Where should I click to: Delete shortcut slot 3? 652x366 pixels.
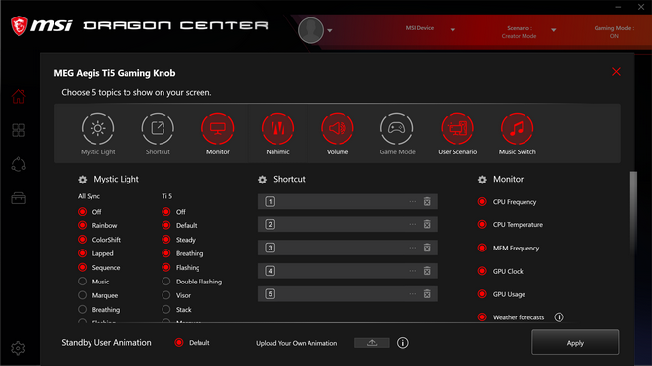coord(427,248)
